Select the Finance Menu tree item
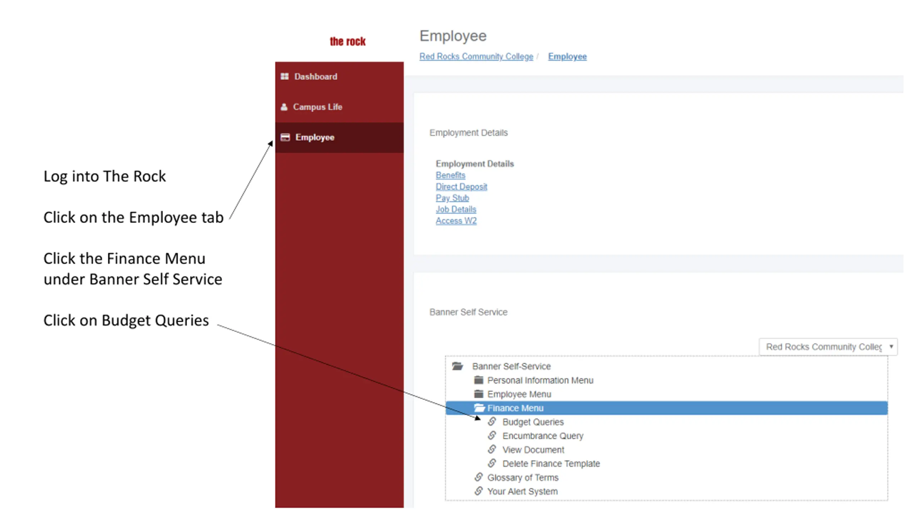The height and width of the screenshot is (515, 915). click(x=667, y=408)
